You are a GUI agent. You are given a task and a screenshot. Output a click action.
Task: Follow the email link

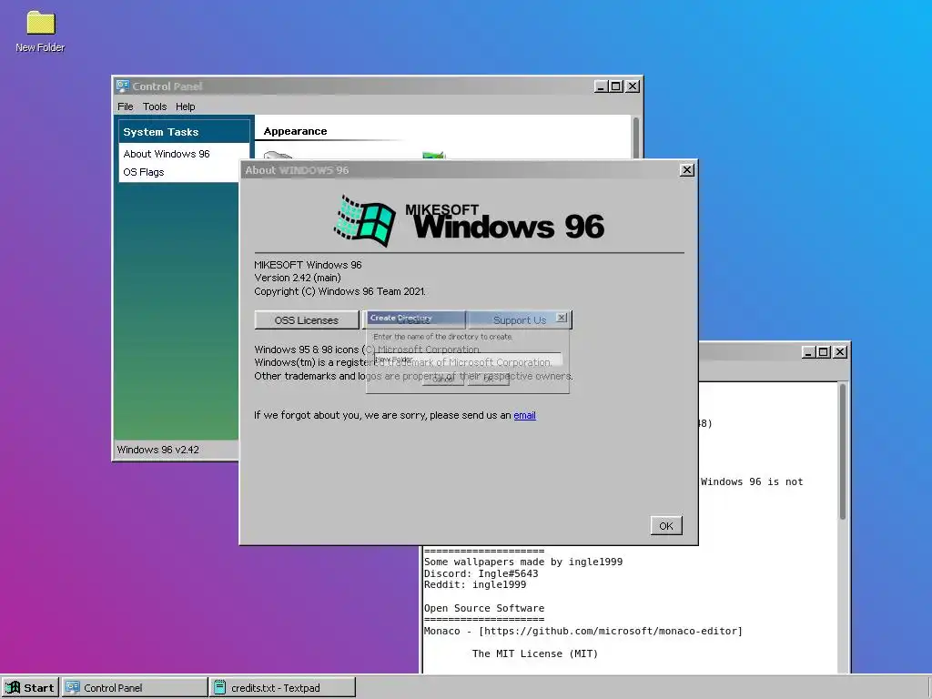pos(524,415)
